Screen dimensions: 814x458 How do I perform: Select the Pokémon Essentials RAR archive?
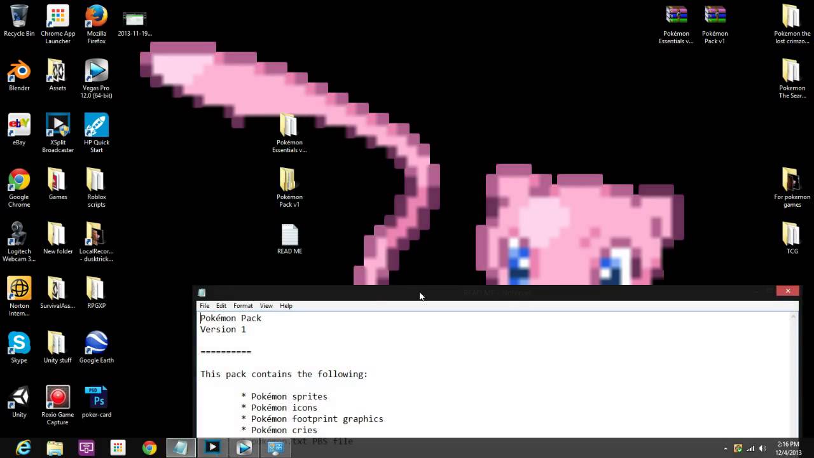(x=676, y=24)
